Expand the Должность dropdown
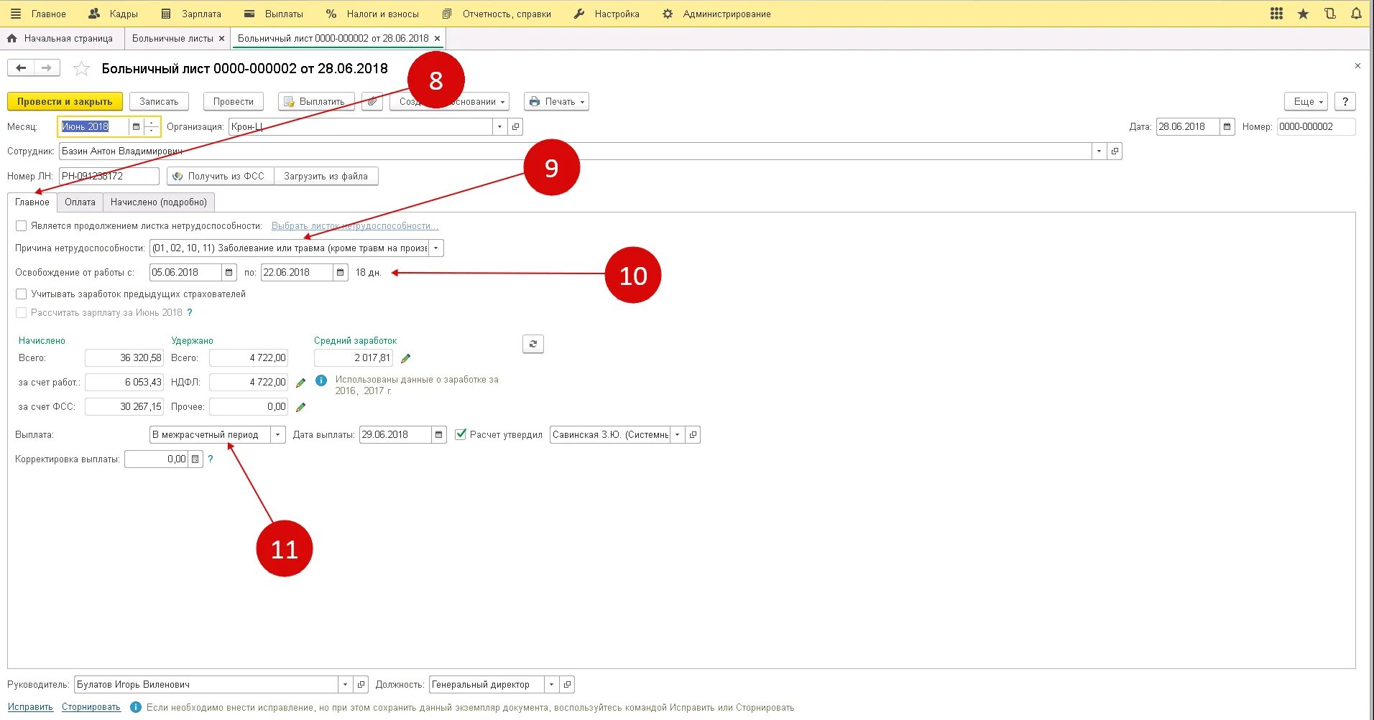The height and width of the screenshot is (720, 1374). [551, 684]
